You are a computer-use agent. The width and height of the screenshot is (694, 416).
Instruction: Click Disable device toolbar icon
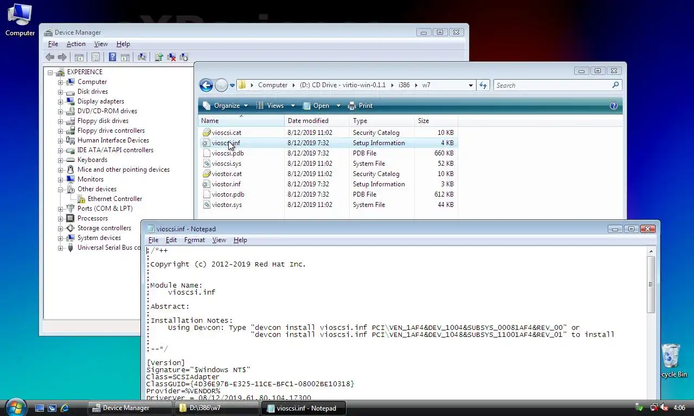(183, 57)
